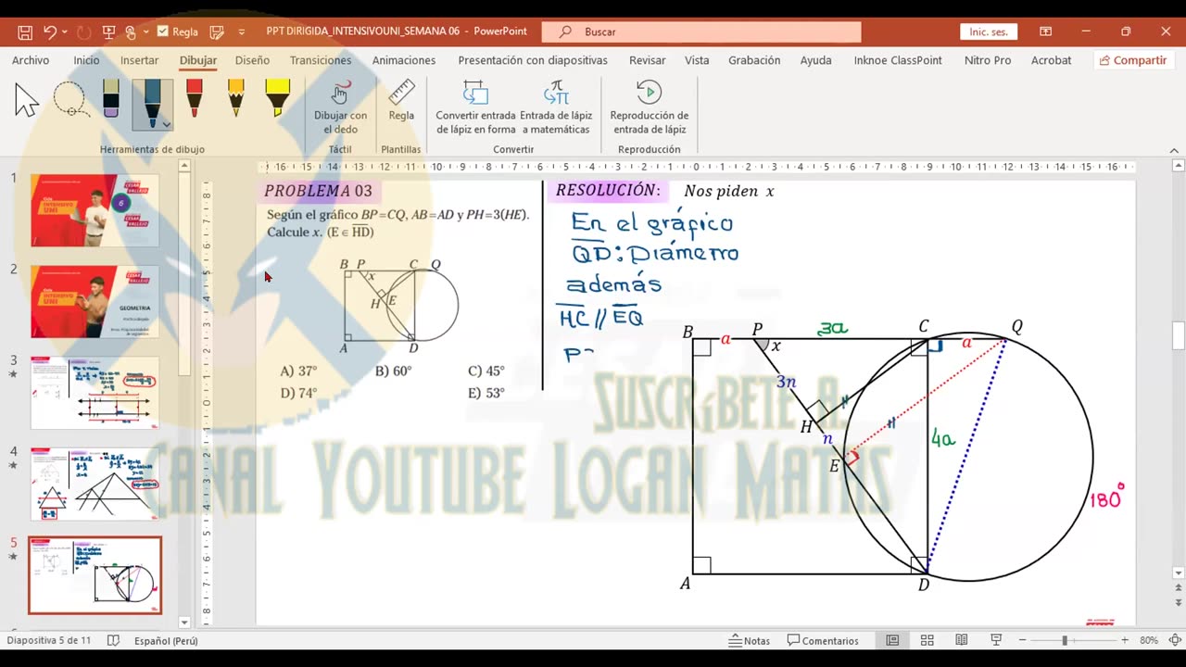
Task: Toggle Dibujar con el dedo
Action: (340, 107)
